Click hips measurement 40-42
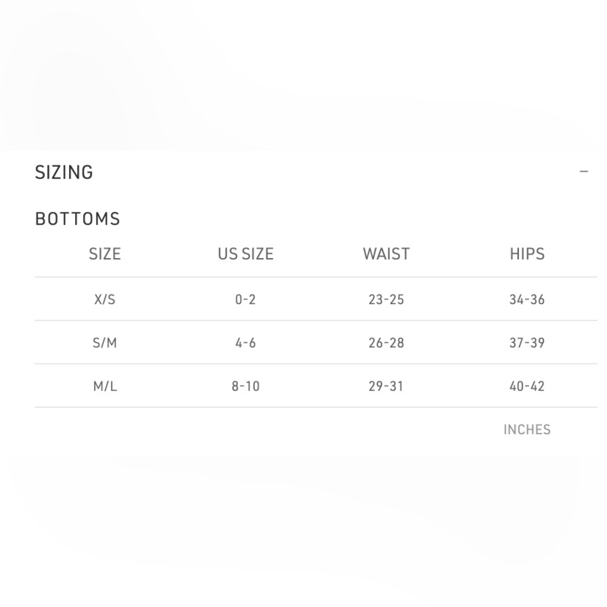 click(527, 386)
